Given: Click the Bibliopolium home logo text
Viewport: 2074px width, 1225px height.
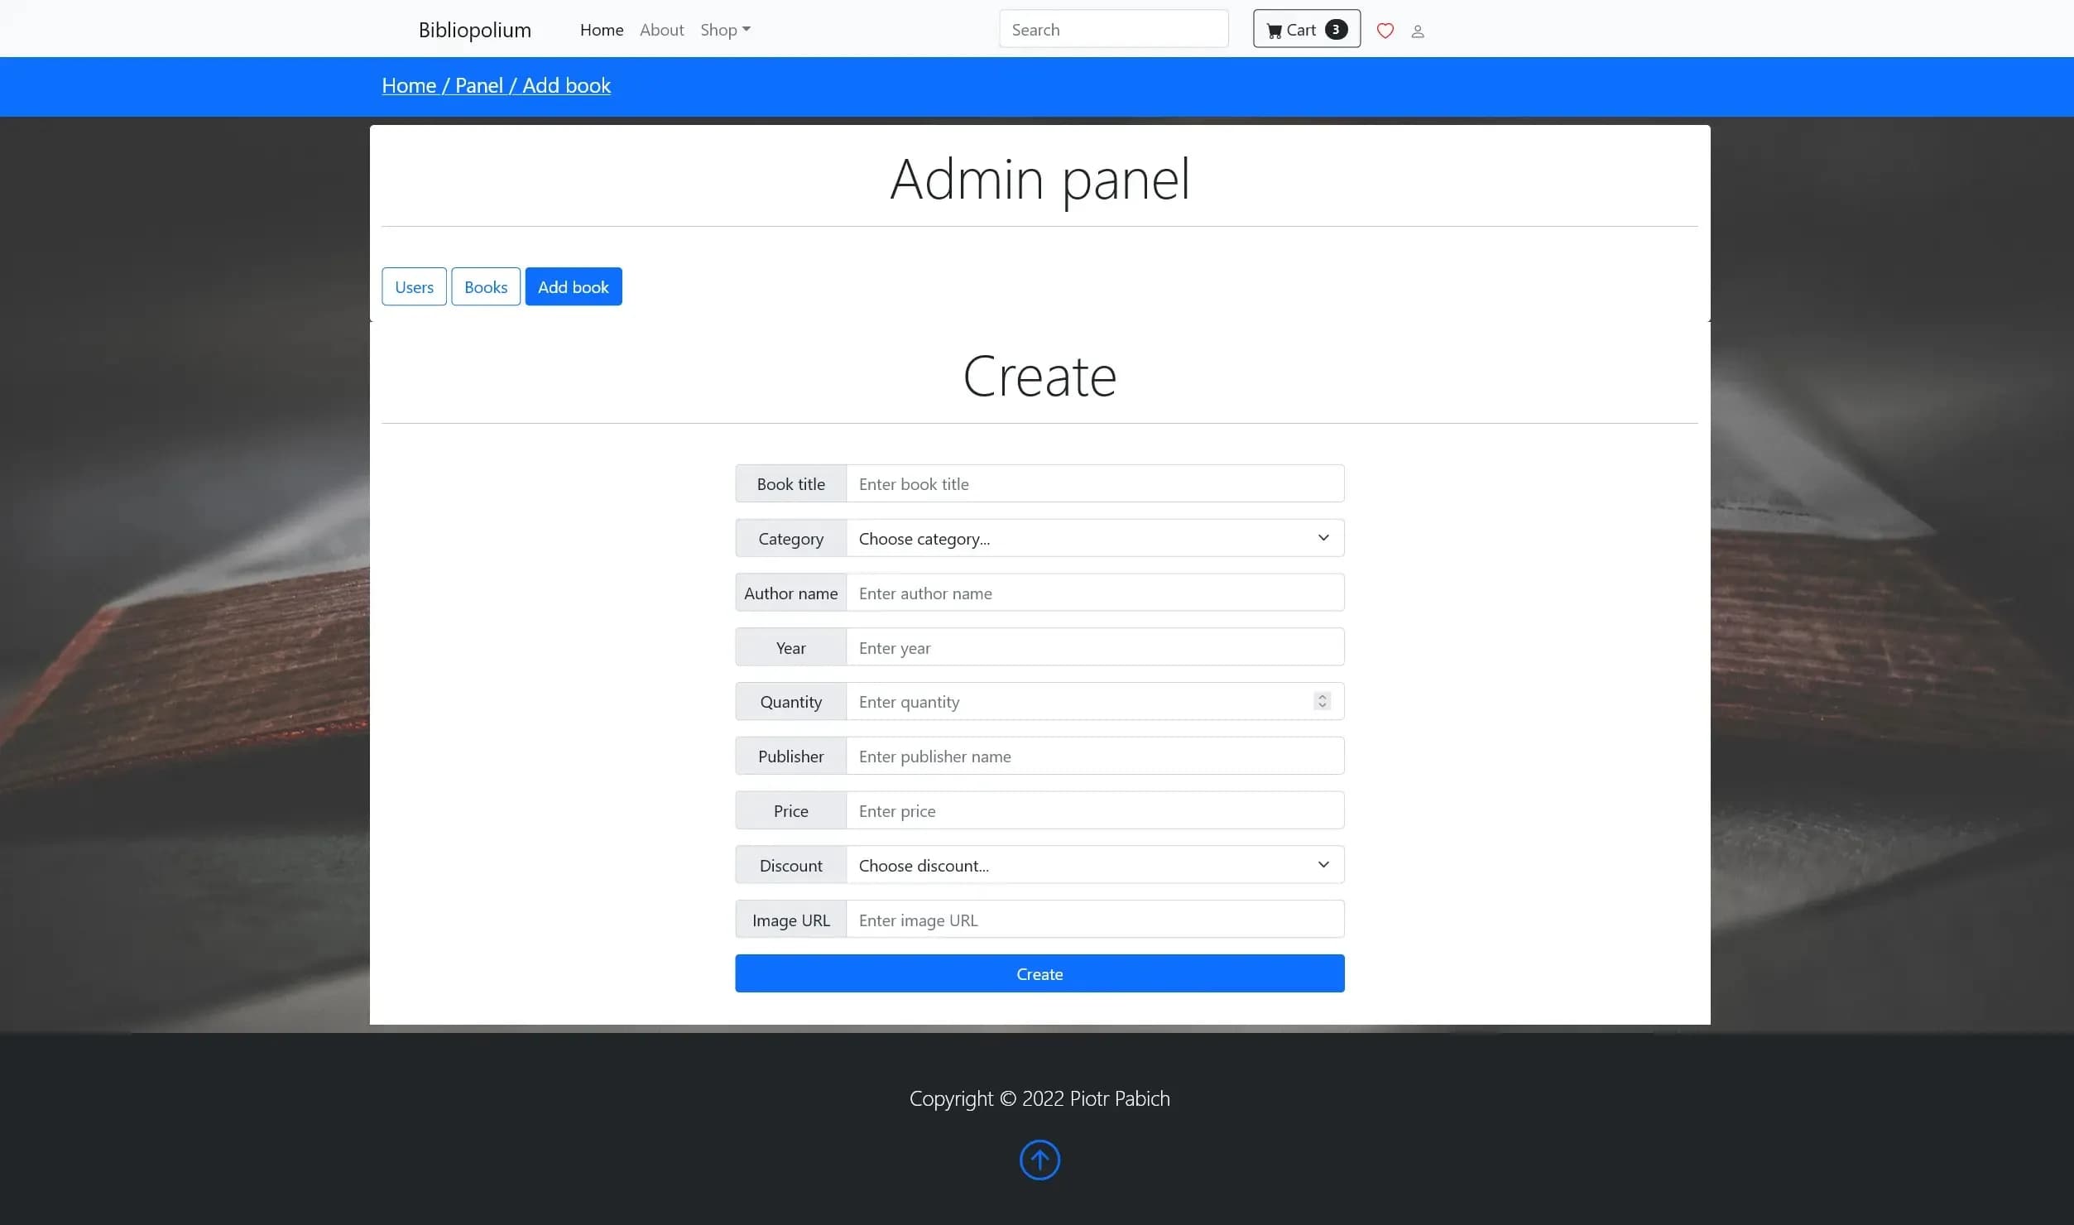Looking at the screenshot, I should click(473, 27).
